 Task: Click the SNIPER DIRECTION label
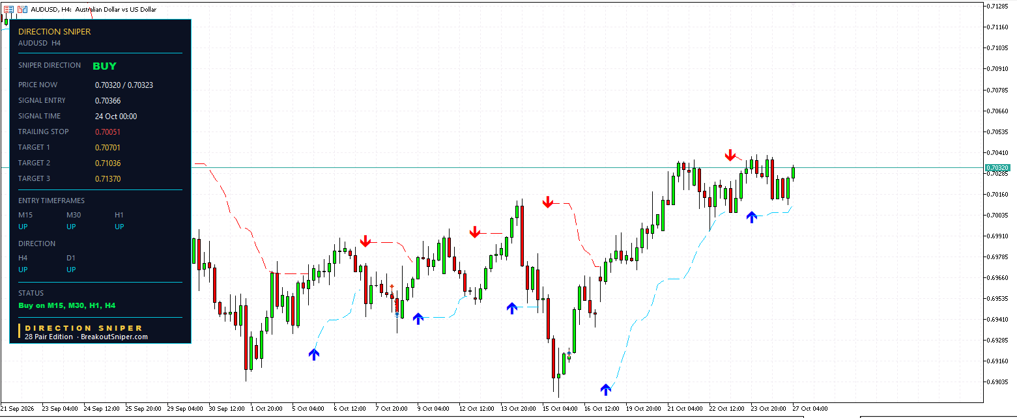click(50, 65)
